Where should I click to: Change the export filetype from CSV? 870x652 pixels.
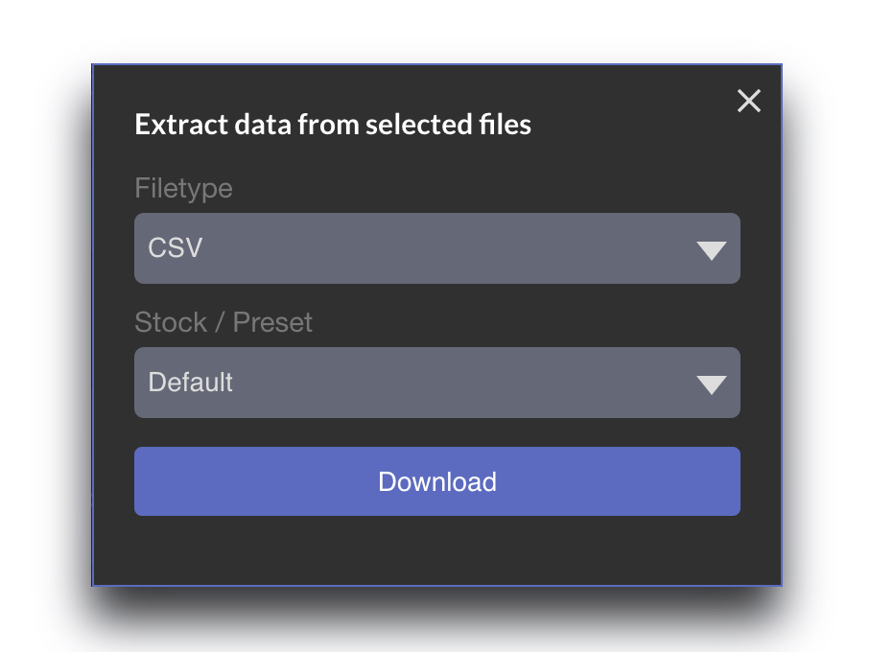(436, 248)
